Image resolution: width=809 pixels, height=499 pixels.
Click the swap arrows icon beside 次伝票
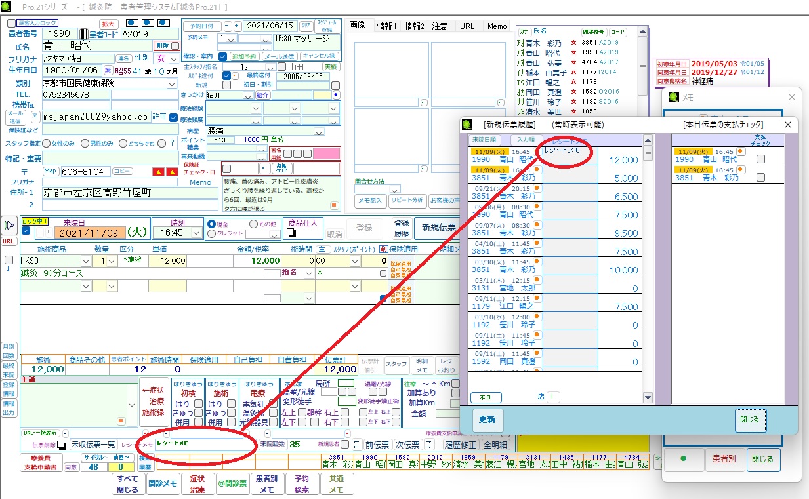click(429, 444)
